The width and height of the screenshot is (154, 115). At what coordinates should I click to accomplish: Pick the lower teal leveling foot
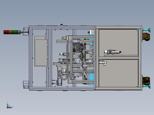(147, 86)
